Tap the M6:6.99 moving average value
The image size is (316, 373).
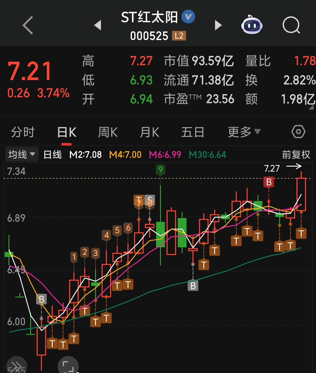pyautogui.click(x=165, y=154)
